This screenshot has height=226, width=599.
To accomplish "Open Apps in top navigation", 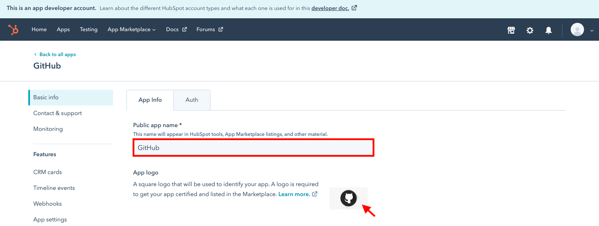I will (63, 29).
